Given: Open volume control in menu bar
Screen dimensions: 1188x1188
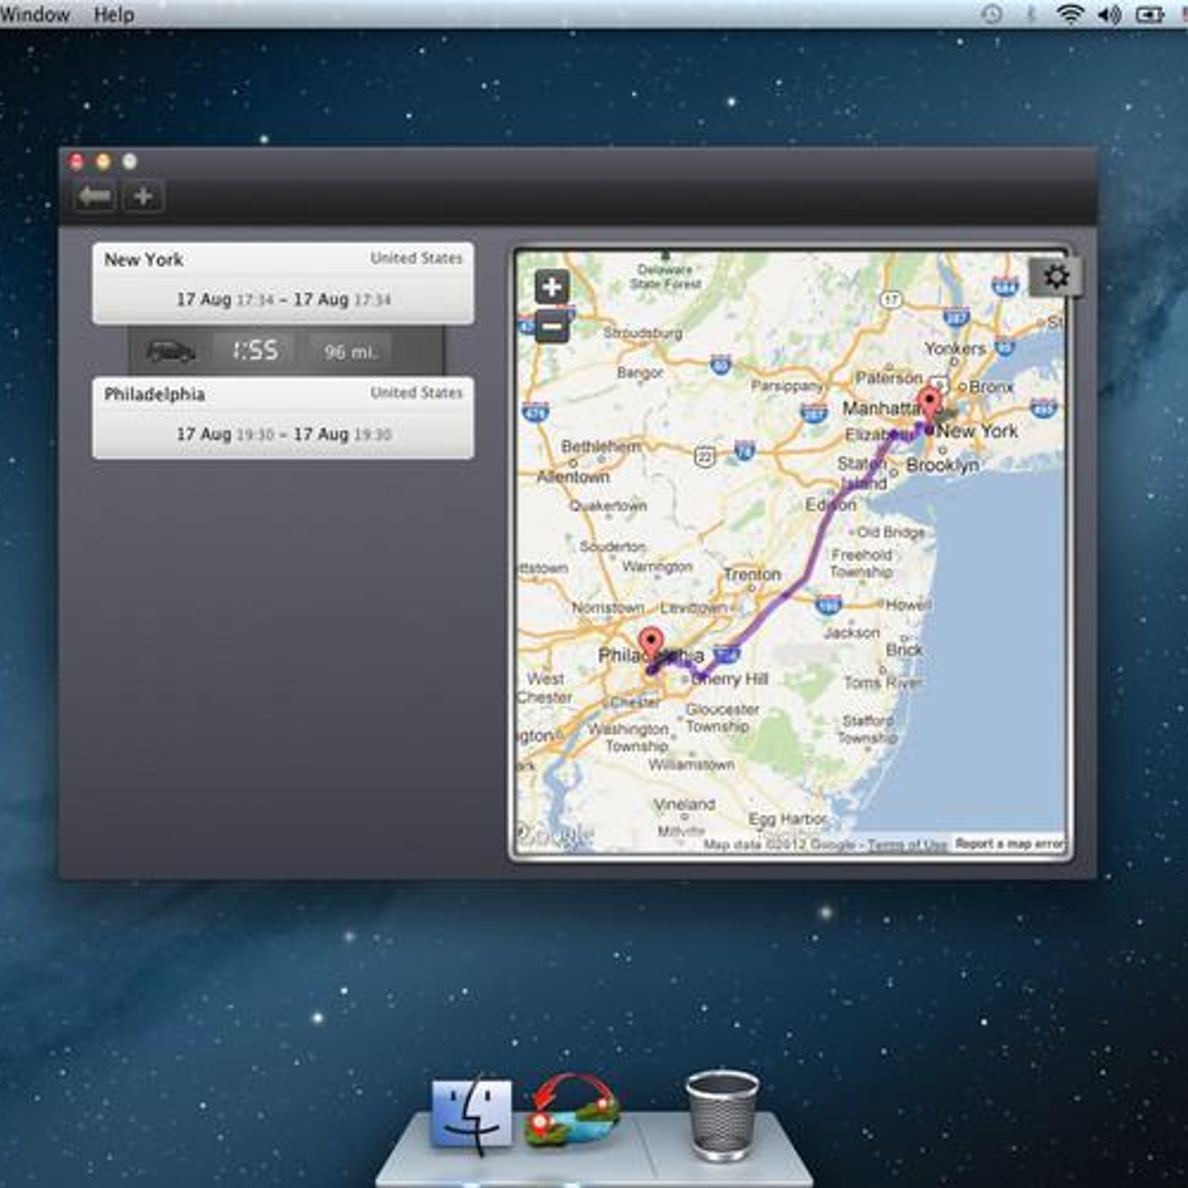Looking at the screenshot, I should pos(1109,14).
